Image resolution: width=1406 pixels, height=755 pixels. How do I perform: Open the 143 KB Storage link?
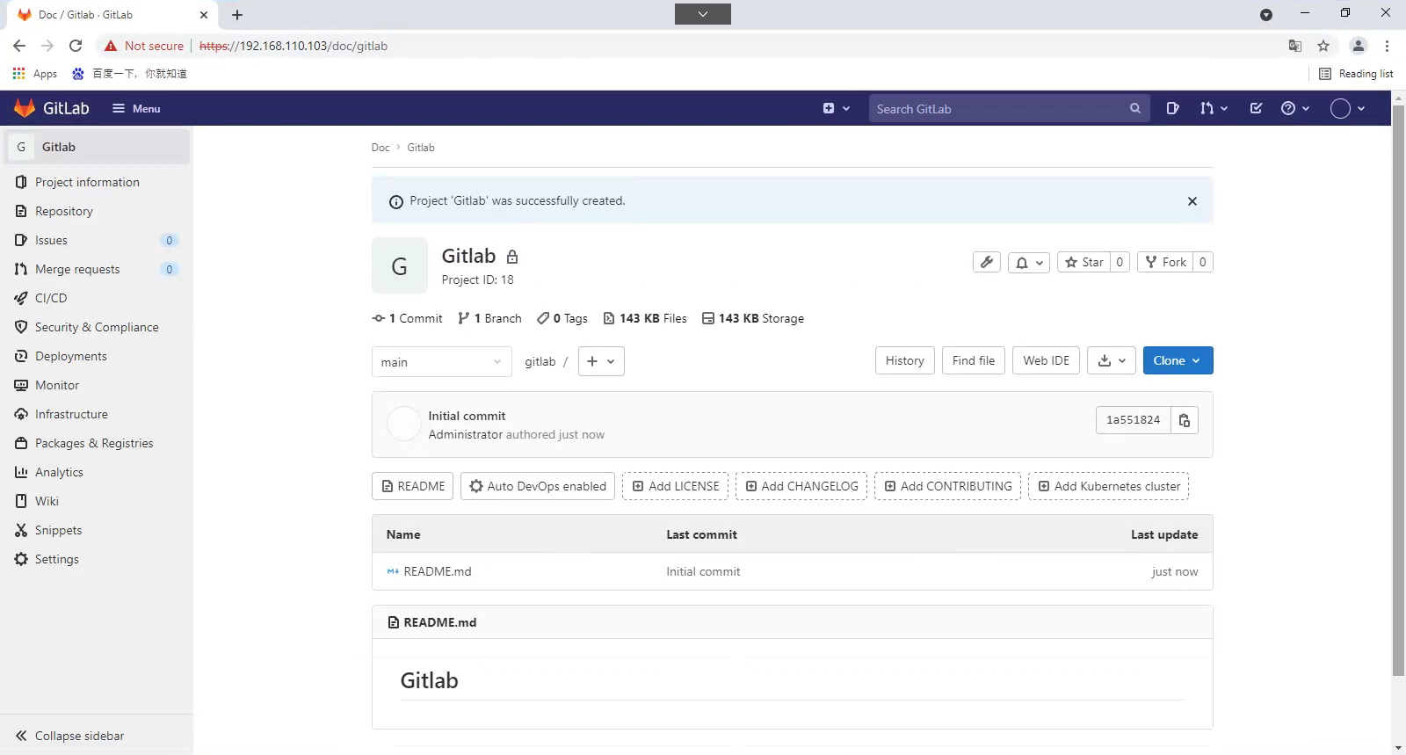(753, 318)
